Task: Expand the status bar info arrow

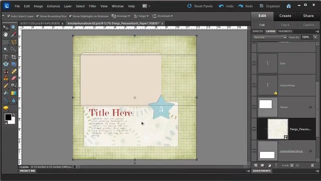Action: pyautogui.click(x=75, y=167)
